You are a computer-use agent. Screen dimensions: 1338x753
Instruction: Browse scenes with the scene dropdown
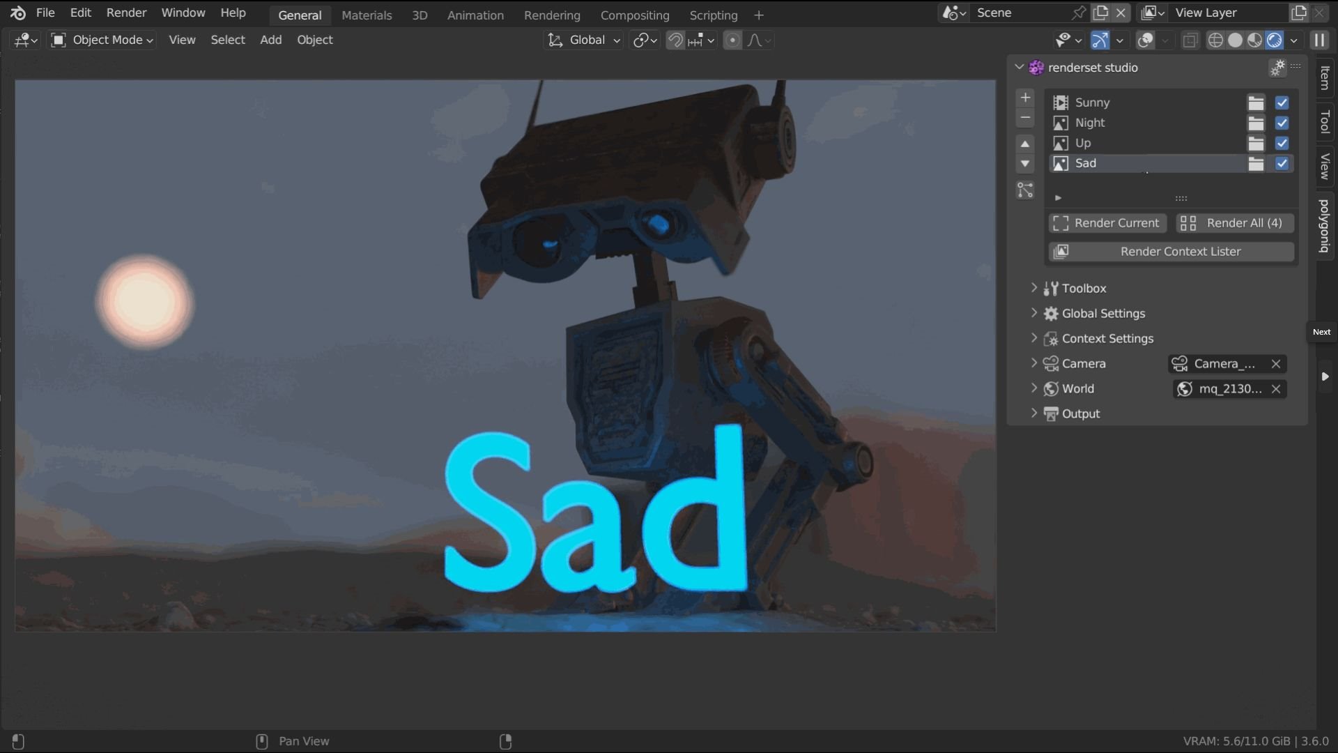pyautogui.click(x=954, y=13)
